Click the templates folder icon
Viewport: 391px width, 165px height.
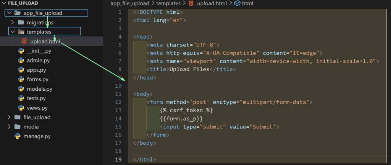(21, 32)
